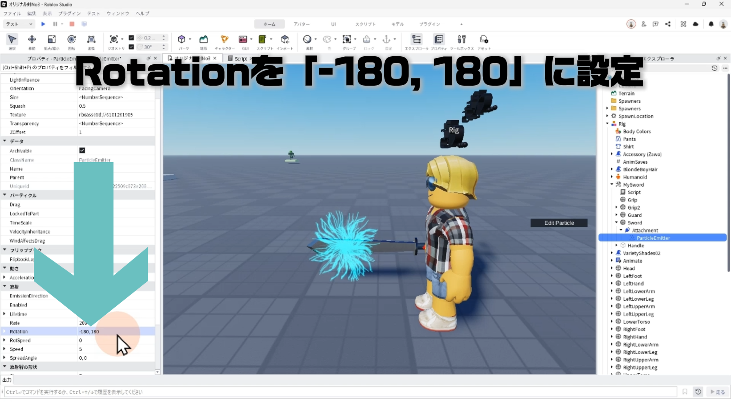The width and height of the screenshot is (731, 411).
Task: Select Handle in the Explorer tree
Action: coord(635,245)
